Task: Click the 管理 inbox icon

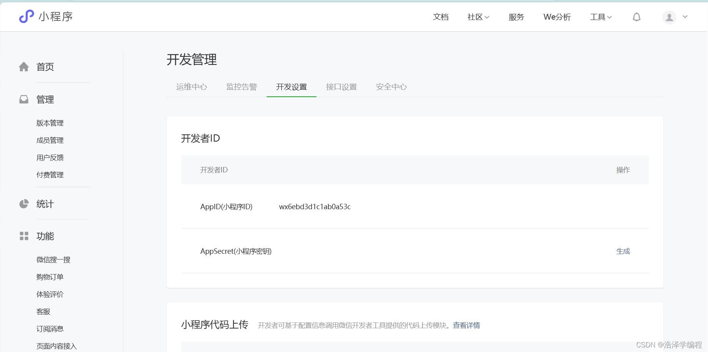Action: 24,99
